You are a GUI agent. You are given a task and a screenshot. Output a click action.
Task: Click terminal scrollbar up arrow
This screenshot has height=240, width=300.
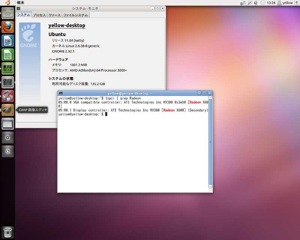coord(210,98)
